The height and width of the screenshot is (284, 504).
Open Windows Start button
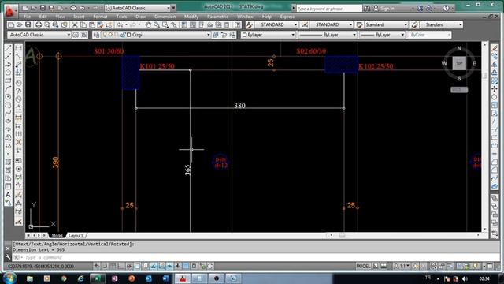pyautogui.click(x=9, y=278)
